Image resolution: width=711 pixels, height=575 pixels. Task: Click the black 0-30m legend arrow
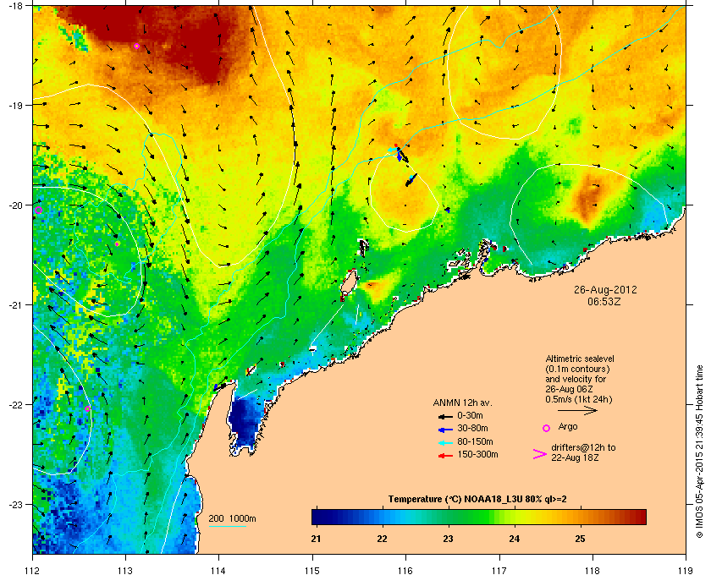(445, 416)
